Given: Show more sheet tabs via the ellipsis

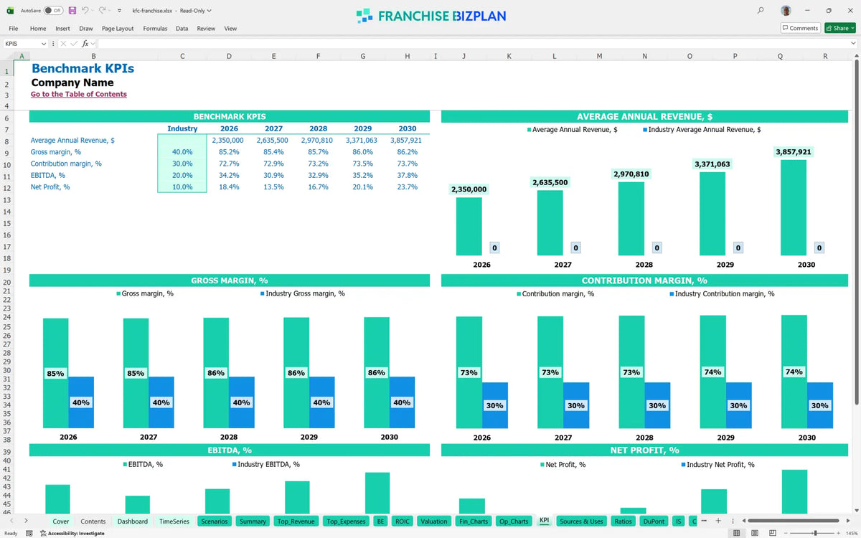Looking at the screenshot, I should (703, 521).
